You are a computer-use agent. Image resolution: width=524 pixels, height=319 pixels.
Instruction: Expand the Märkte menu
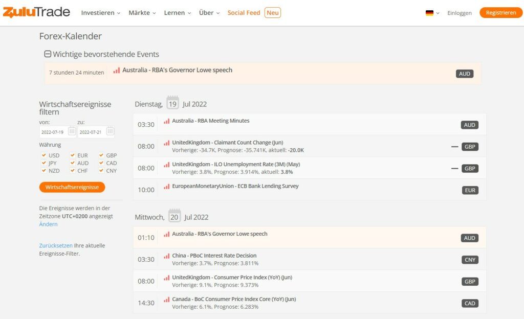(142, 13)
